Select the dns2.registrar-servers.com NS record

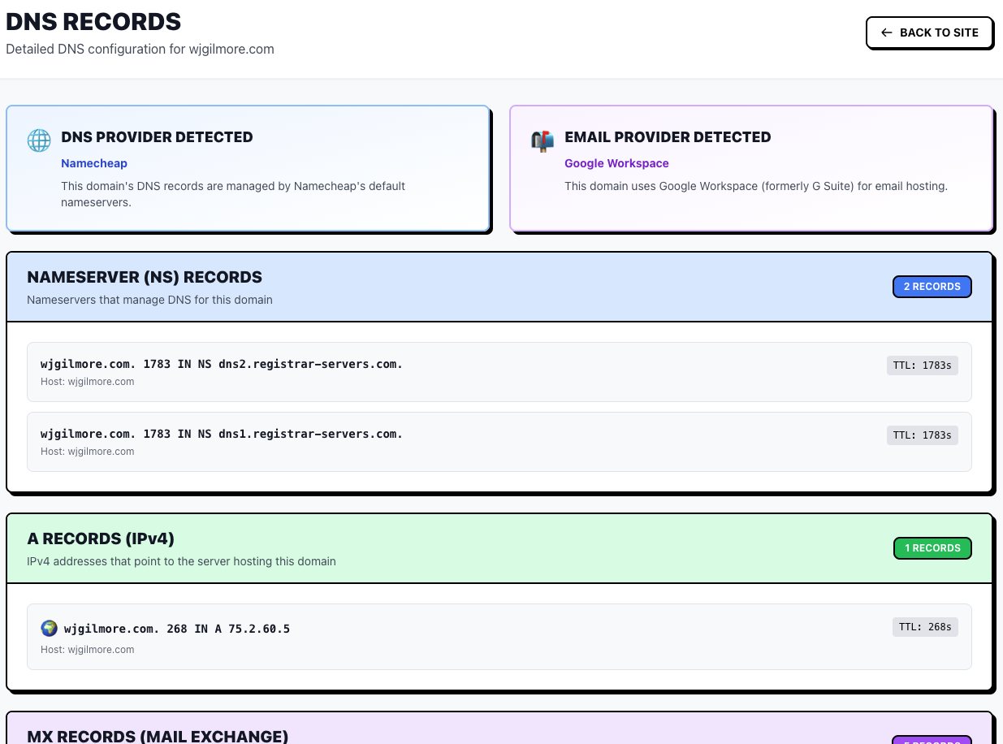coord(222,364)
